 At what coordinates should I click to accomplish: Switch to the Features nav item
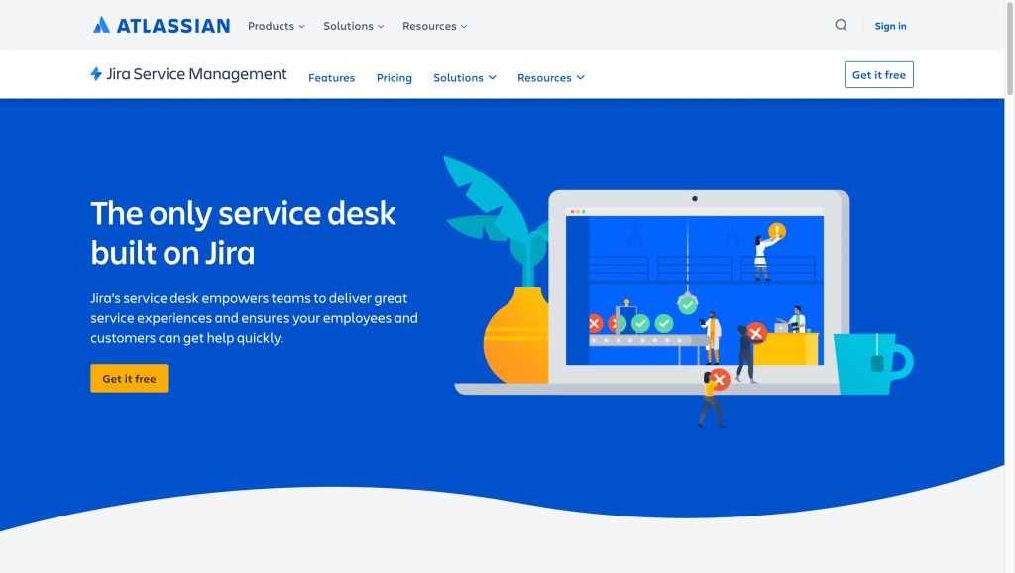[331, 77]
